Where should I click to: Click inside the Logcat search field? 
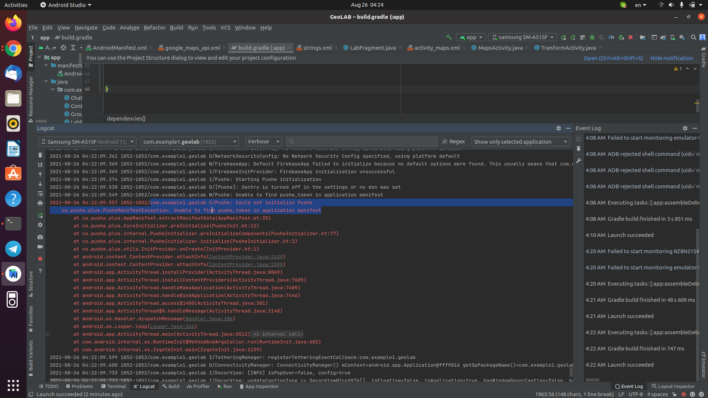pos(361,142)
